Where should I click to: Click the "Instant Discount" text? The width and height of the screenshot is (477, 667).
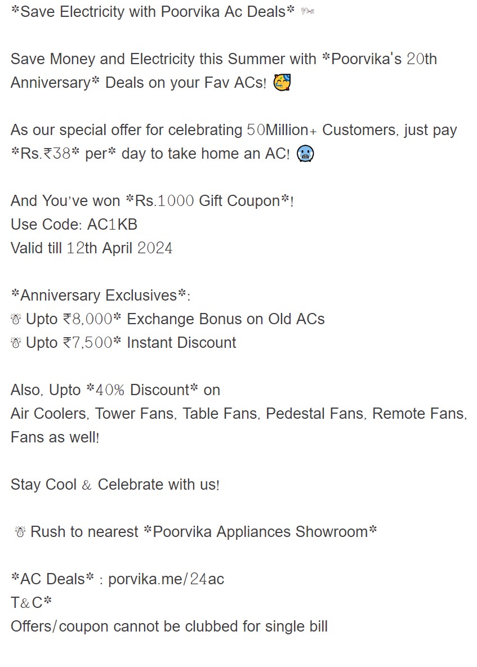pyautogui.click(x=181, y=343)
